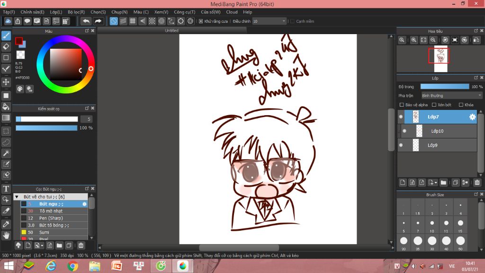Open the Công cụ(T) menu

coord(184,12)
